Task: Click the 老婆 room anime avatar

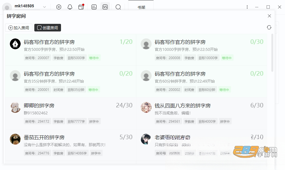Action: pyautogui.click(x=146, y=139)
